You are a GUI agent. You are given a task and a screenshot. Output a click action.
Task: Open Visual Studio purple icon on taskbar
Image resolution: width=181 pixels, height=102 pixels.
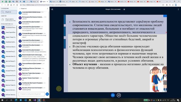[x=35, y=100]
